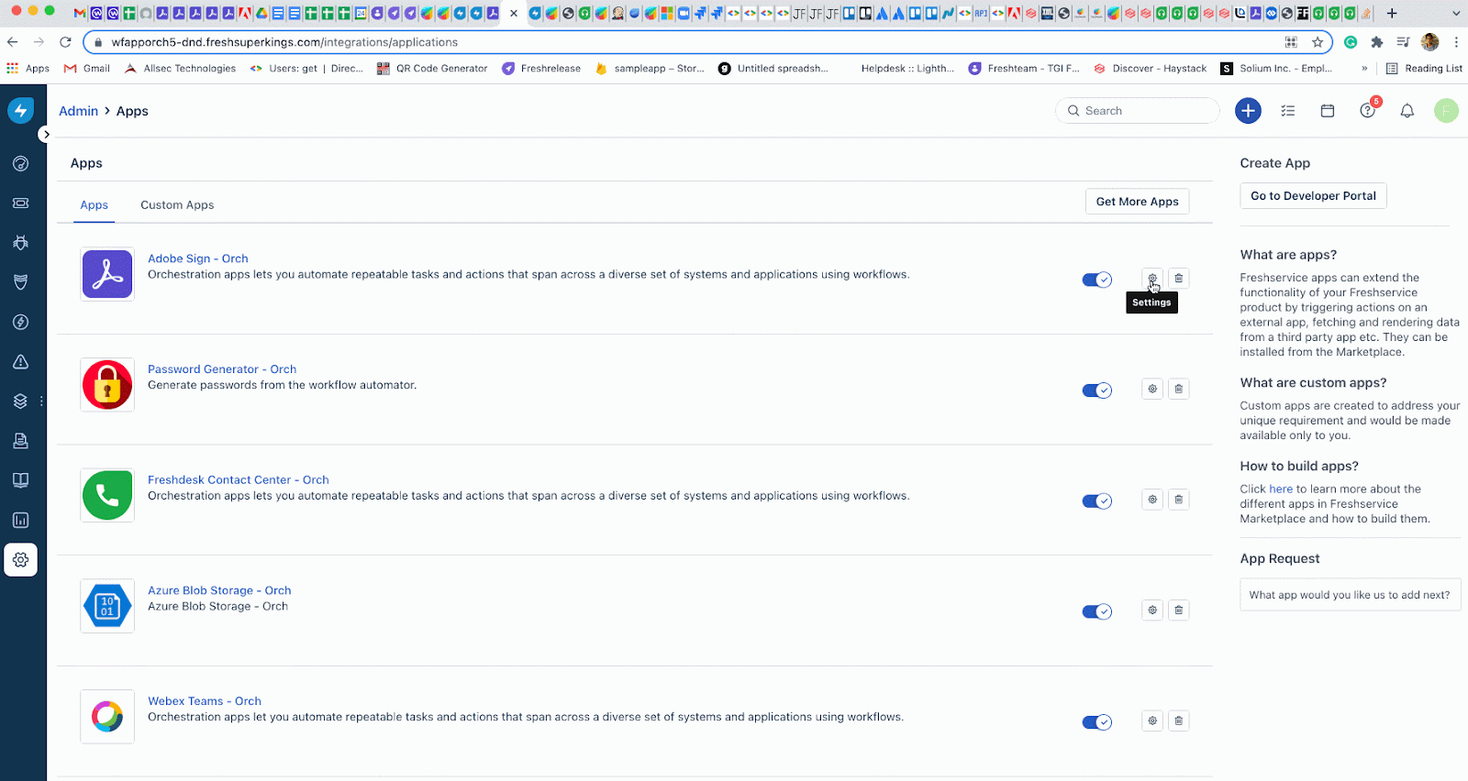Screen dimensions: 1468x781
Task: Delete the Password Generator - Orch app
Action: point(1179,389)
